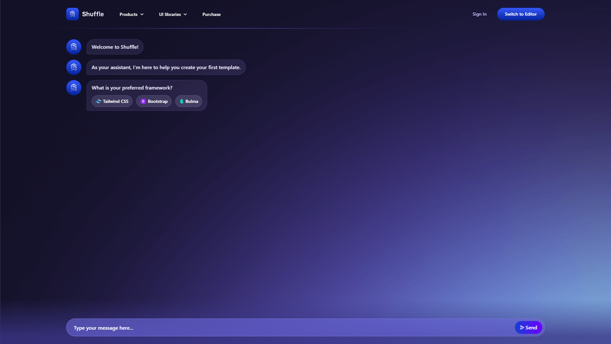Click the avatar beside the framework question
Screen dimensions: 611x344
[74, 88]
